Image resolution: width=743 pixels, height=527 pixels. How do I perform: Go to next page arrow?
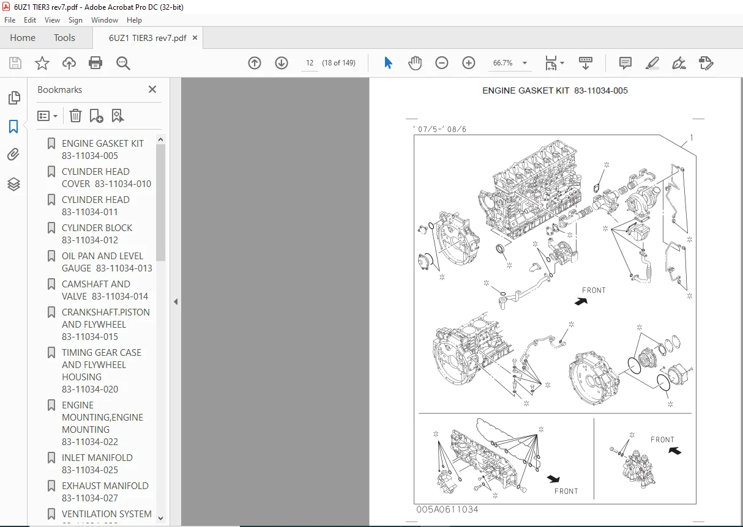point(282,63)
